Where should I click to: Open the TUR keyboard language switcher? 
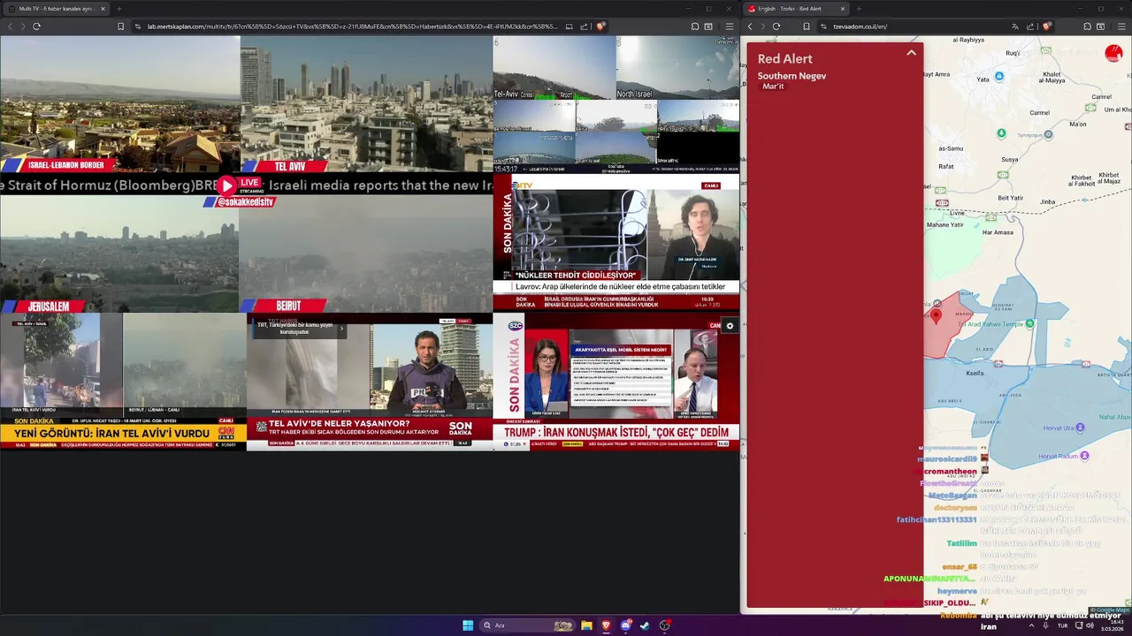pyautogui.click(x=1062, y=625)
